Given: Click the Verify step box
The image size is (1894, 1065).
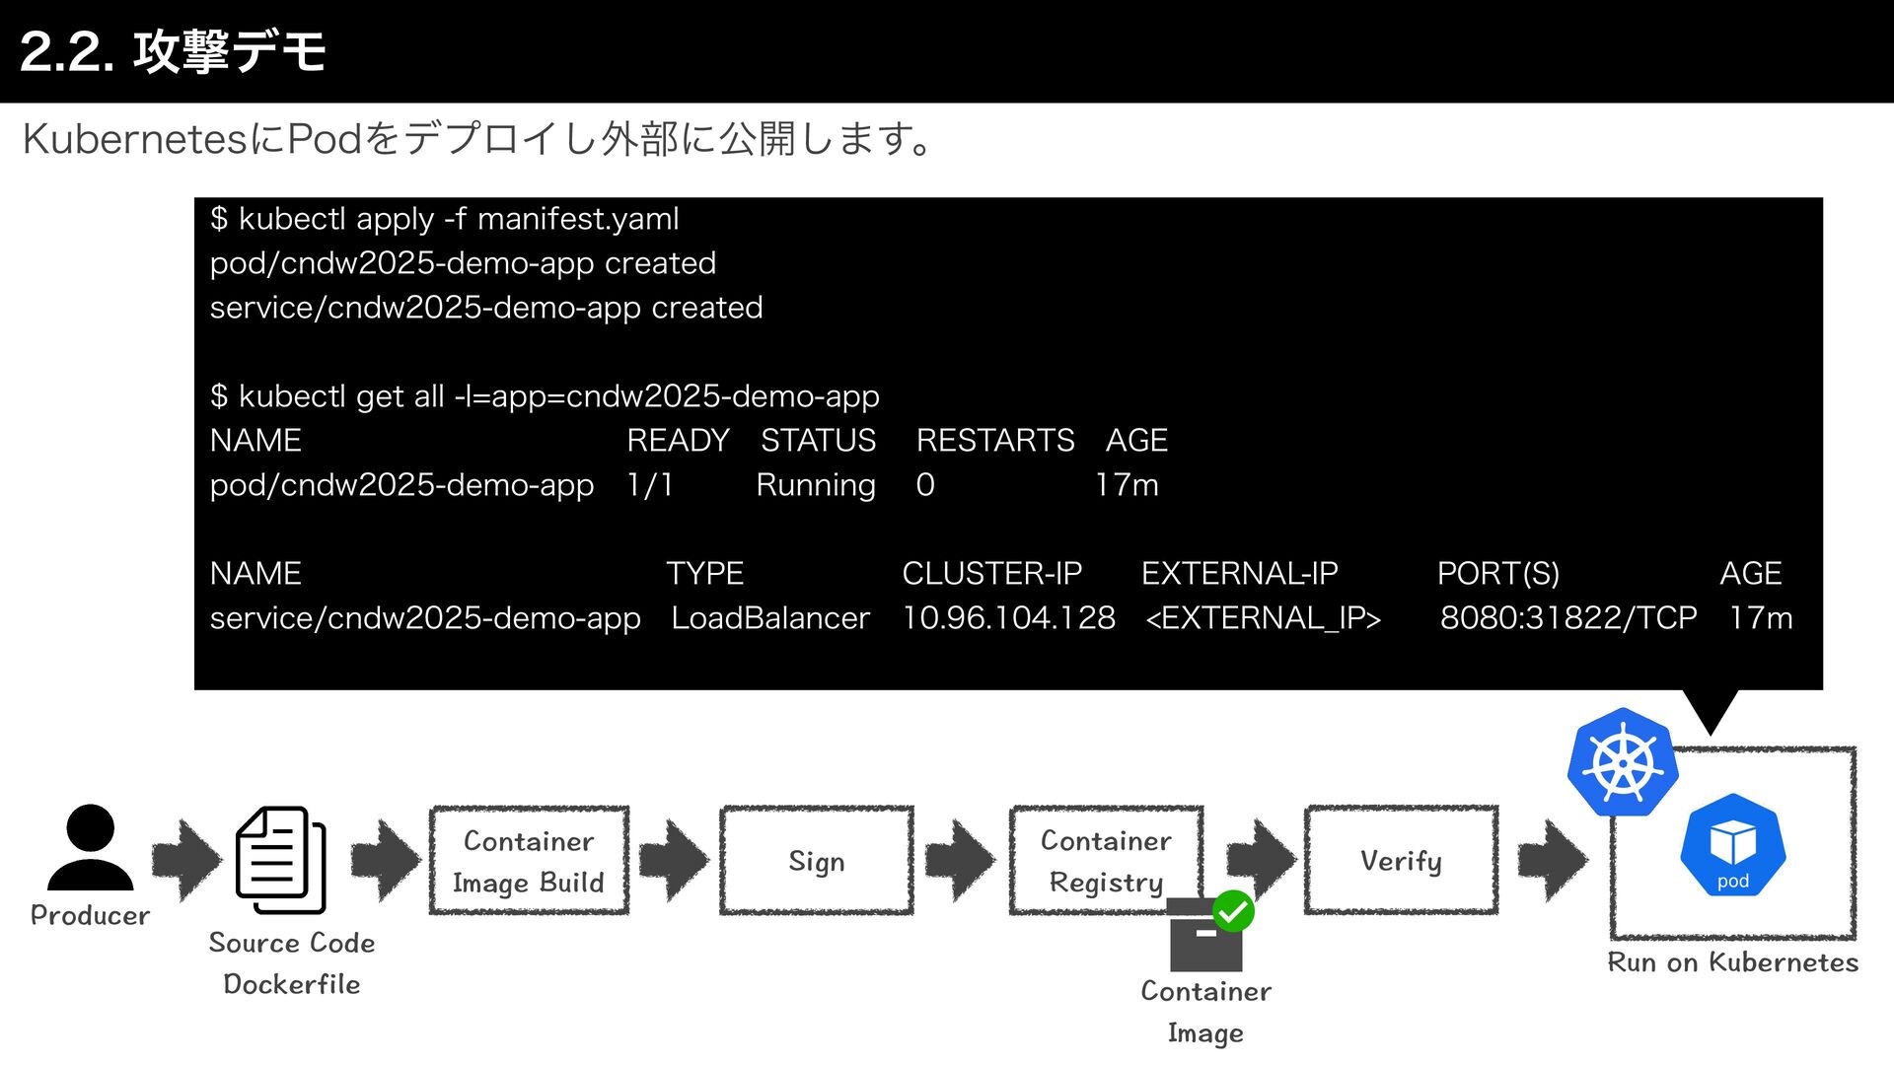Looking at the screenshot, I should (1401, 861).
